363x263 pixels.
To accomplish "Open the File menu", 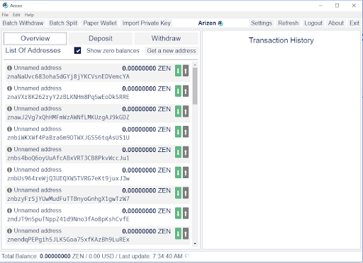I will [5, 15].
